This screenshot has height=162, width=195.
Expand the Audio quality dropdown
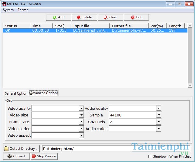pos(159,108)
